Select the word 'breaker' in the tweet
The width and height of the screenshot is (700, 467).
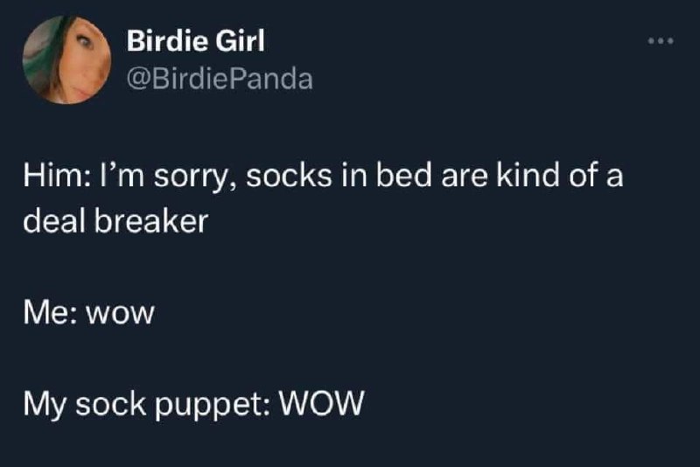[151, 220]
